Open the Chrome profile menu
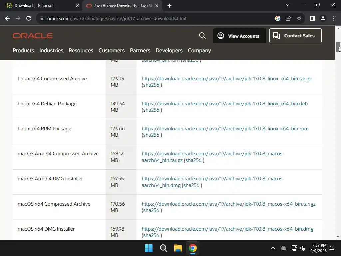 (x=323, y=19)
